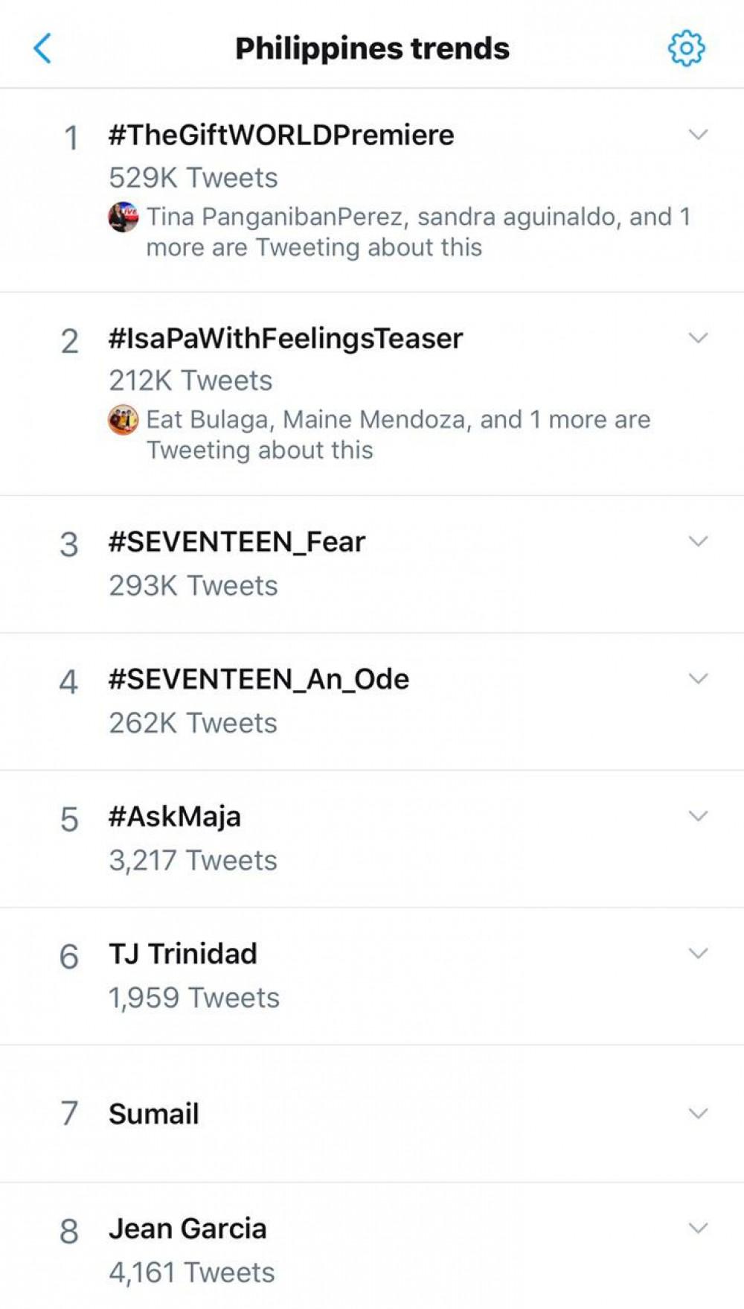The height and width of the screenshot is (1309, 744).
Task: Open chevron menu for #SEVENTEEN_Fear
Action: point(698,541)
